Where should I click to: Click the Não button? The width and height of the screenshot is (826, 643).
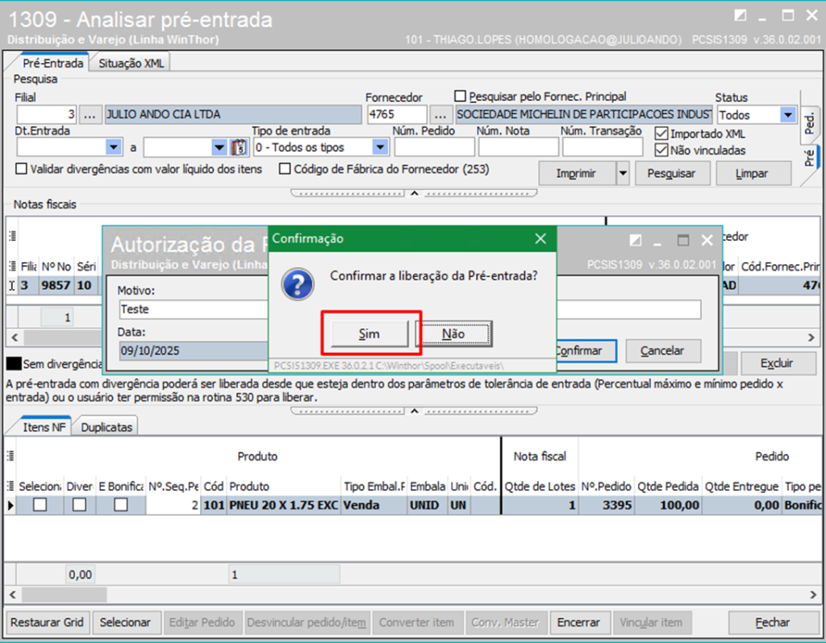(453, 334)
